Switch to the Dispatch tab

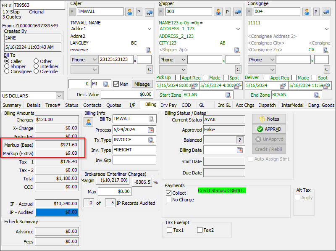pos(267,105)
